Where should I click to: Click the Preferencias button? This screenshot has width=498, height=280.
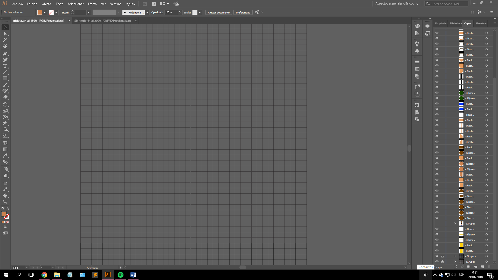(x=243, y=12)
